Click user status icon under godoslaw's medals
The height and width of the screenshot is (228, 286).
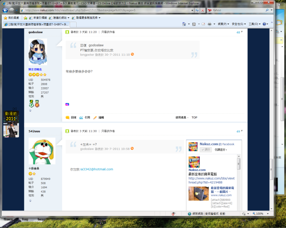coord(30,110)
